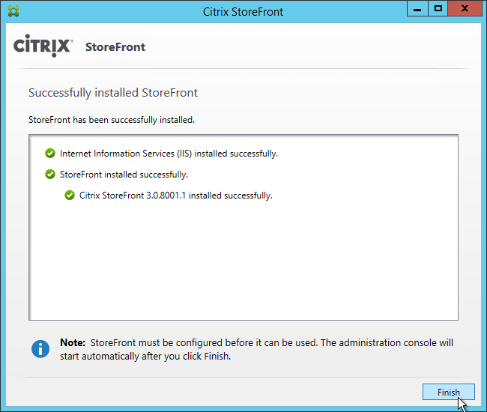Click the green checkmark beside IIS installed

point(50,153)
